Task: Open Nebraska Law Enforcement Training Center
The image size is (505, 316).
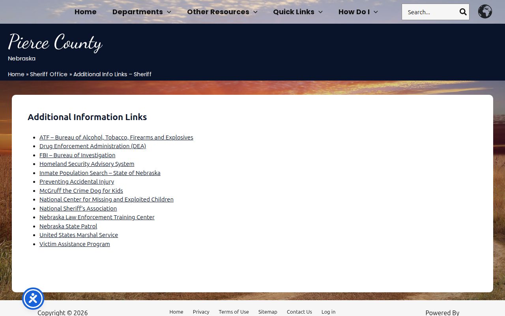Action: click(97, 217)
